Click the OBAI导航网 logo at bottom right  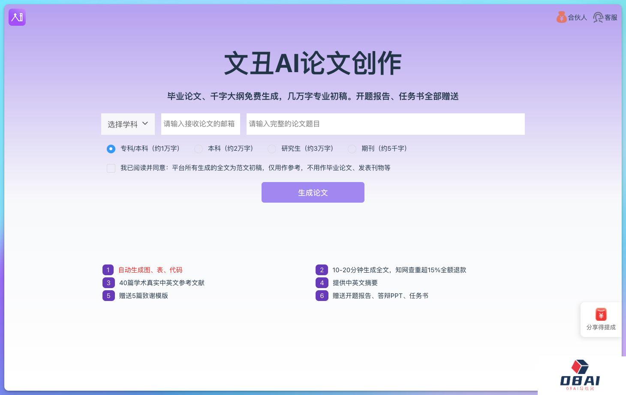pyautogui.click(x=581, y=374)
